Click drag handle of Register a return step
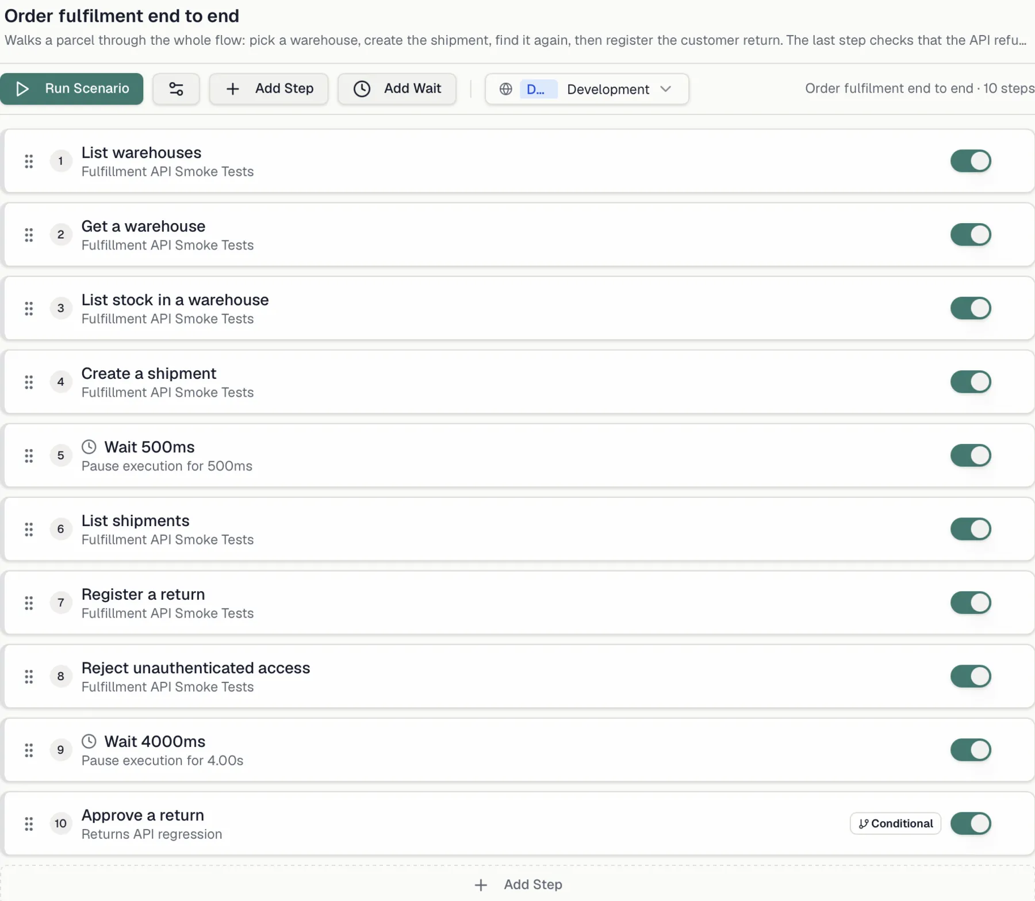This screenshot has width=1035, height=901. pyautogui.click(x=29, y=603)
